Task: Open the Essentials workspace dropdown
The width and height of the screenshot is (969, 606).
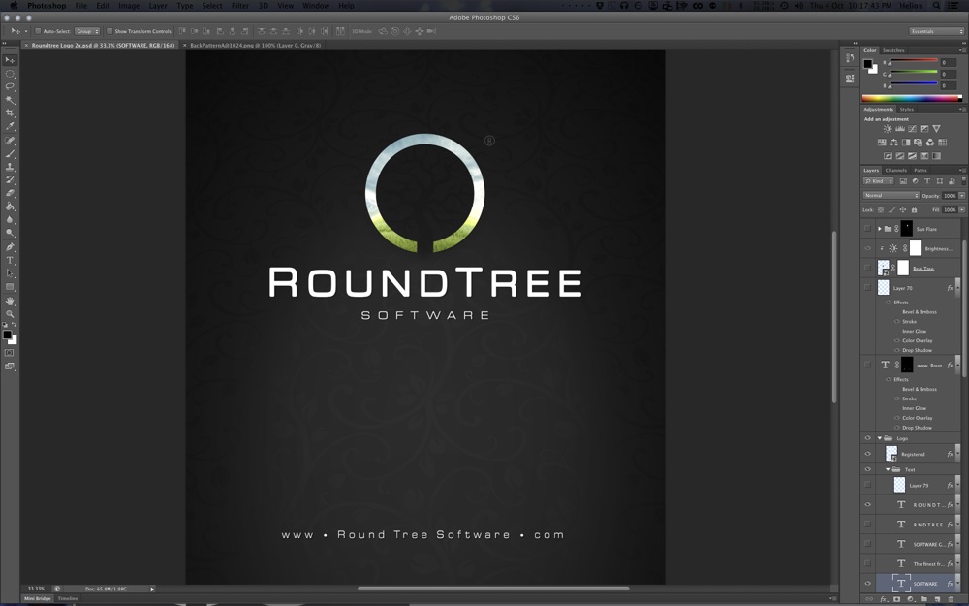Action: (x=936, y=31)
